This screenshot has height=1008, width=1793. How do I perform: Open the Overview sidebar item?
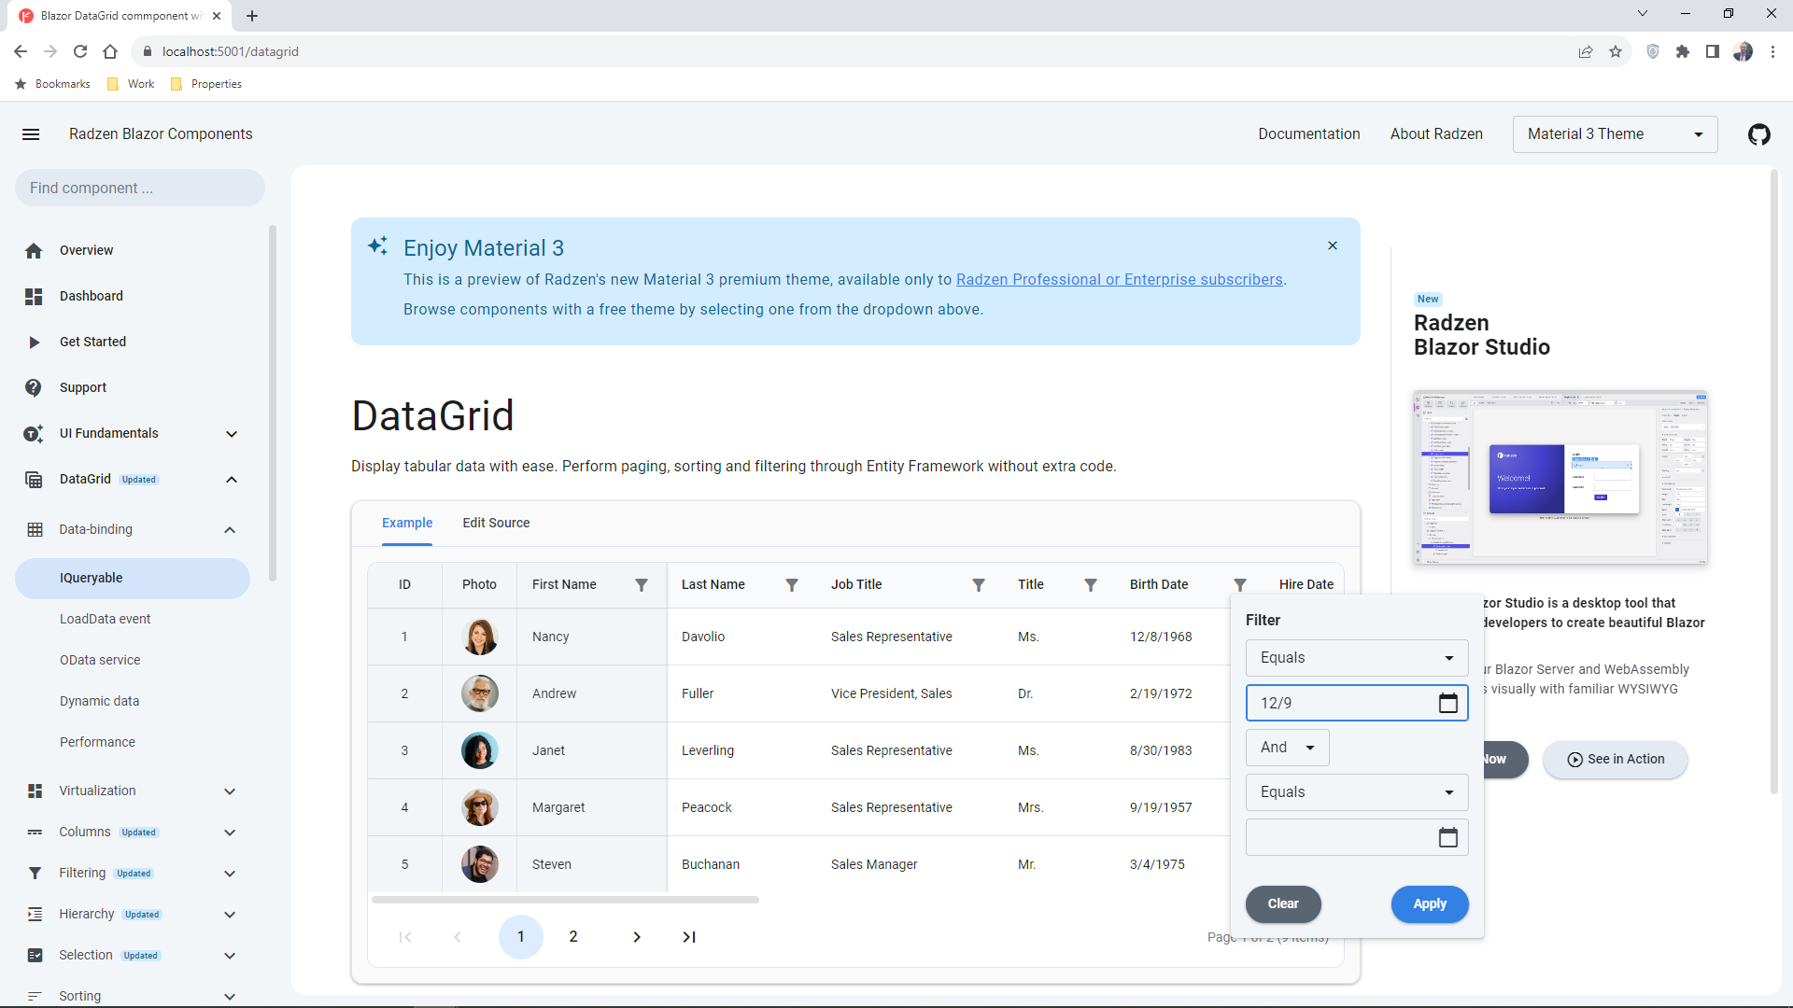(133, 251)
